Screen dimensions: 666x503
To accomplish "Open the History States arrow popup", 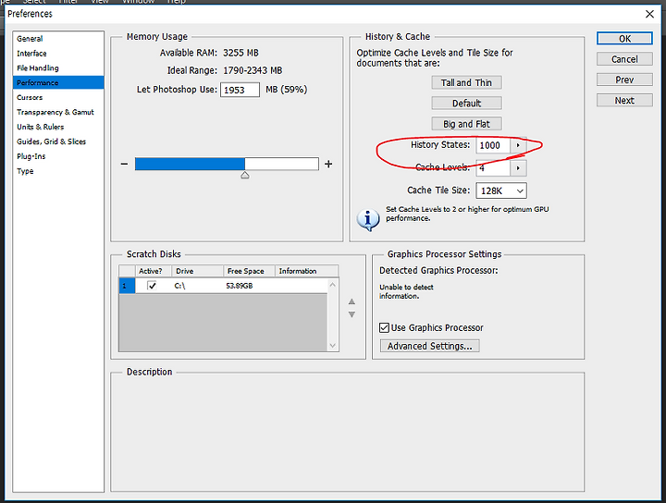I will 518,145.
